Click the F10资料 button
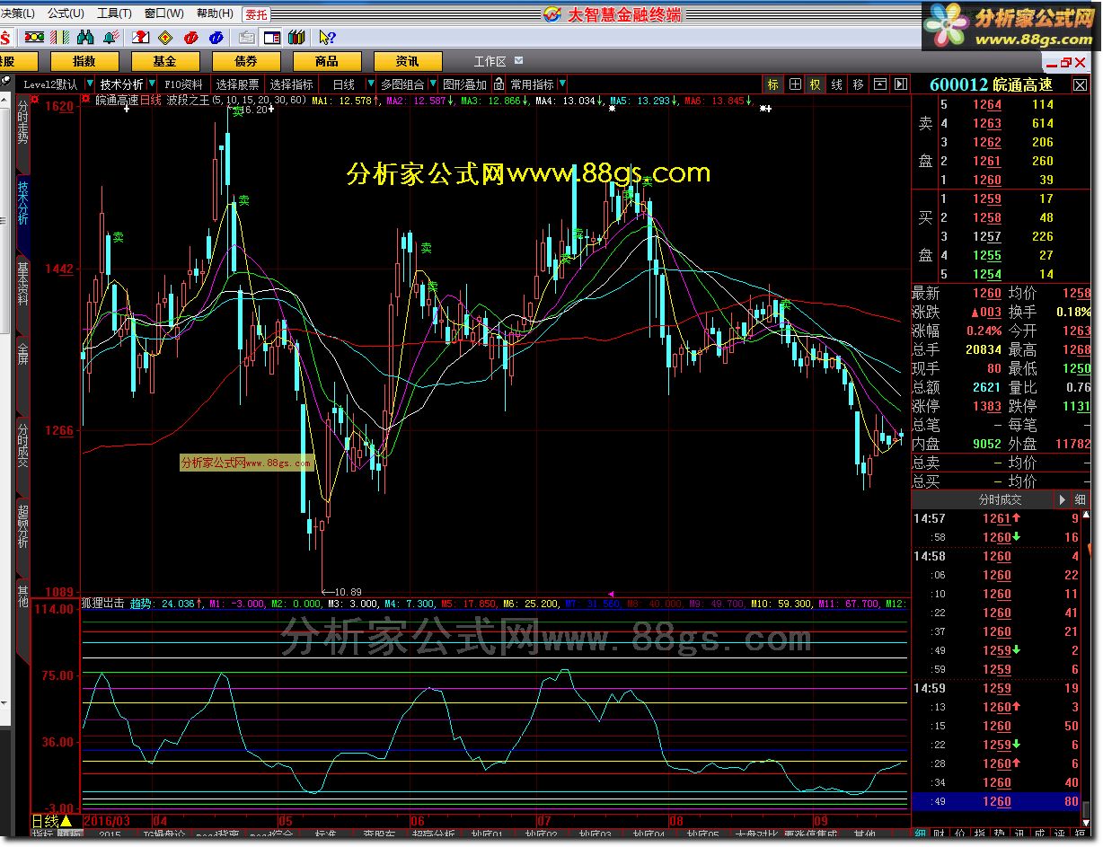 click(x=183, y=84)
